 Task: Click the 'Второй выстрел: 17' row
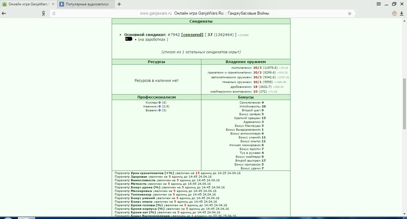250,161
